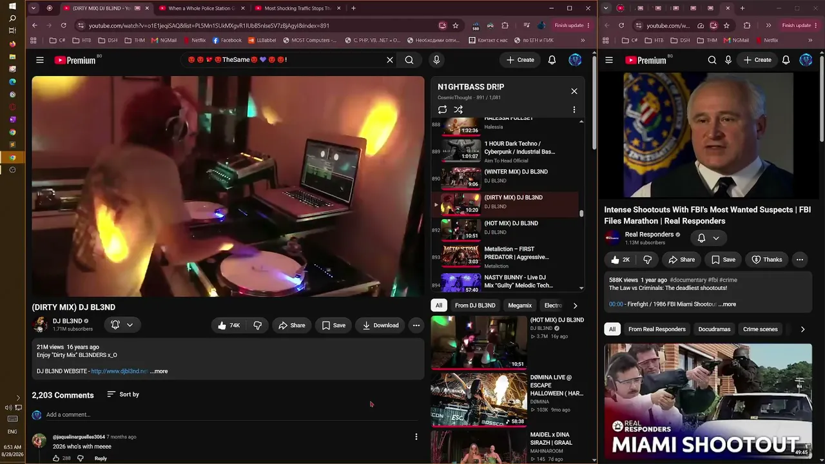Expand the FBI video description with ...more
The height and width of the screenshot is (464, 825).
click(727, 304)
